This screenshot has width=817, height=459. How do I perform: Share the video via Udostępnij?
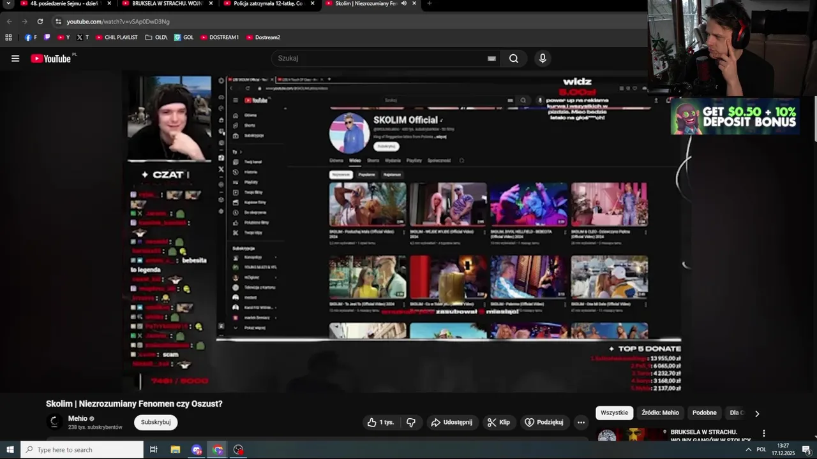[451, 422]
